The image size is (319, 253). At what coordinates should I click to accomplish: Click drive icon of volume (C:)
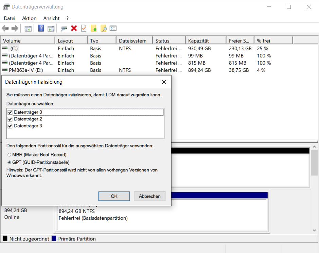click(x=5, y=48)
